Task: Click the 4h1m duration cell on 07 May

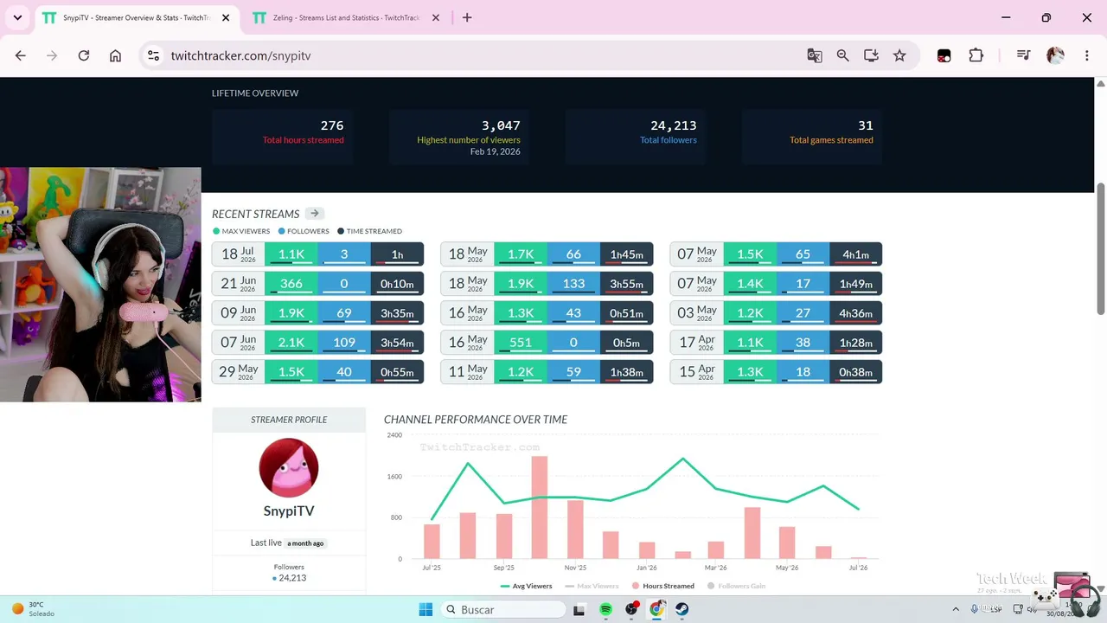Action: [x=855, y=254]
